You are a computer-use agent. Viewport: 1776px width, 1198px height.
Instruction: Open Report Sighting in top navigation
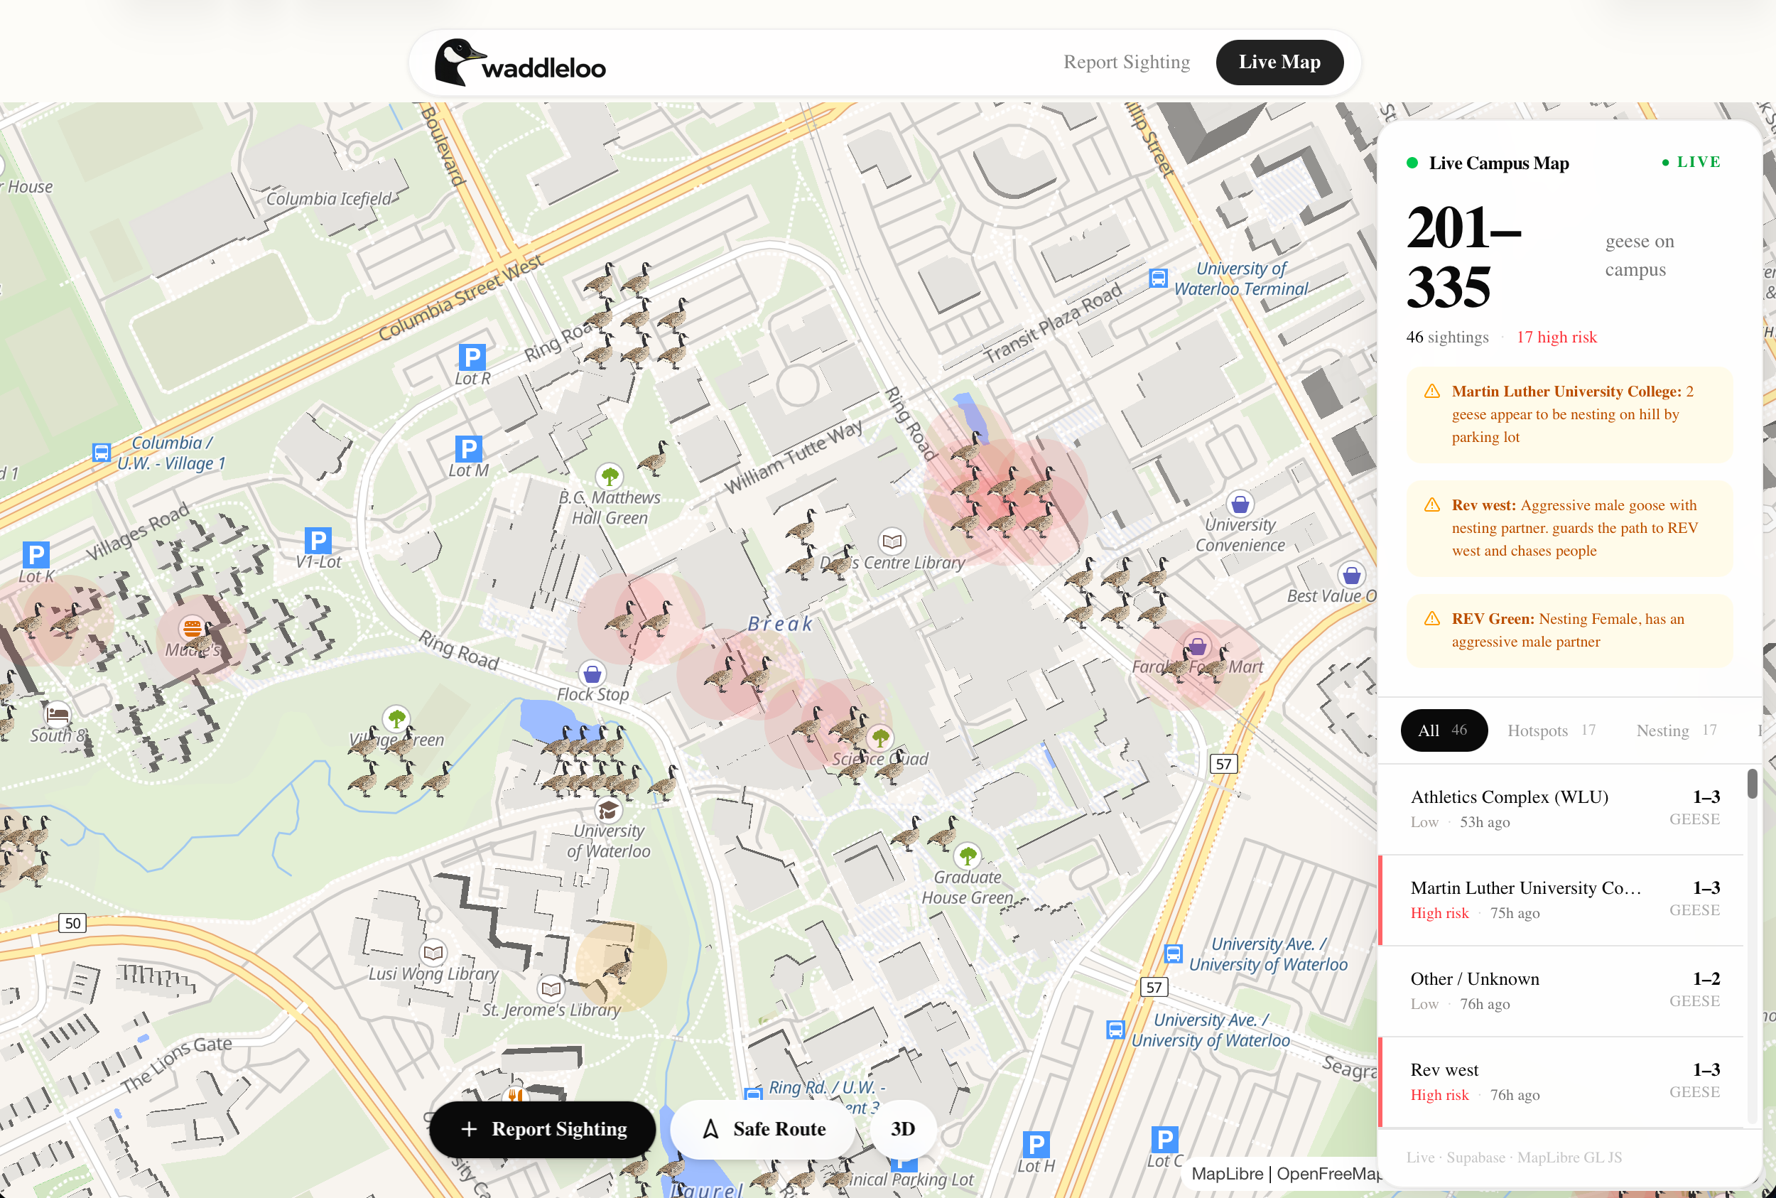(1126, 62)
